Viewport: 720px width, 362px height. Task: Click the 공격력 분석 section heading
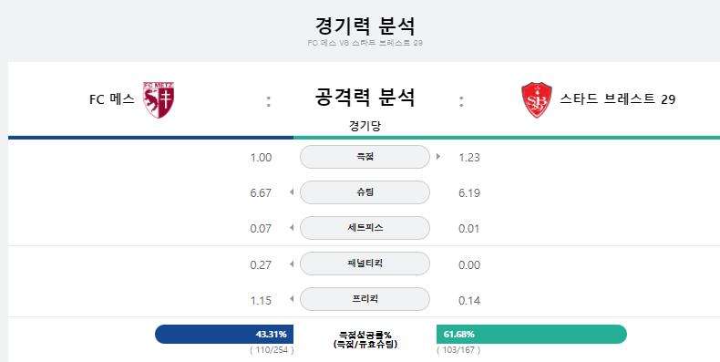pyautogui.click(x=365, y=97)
